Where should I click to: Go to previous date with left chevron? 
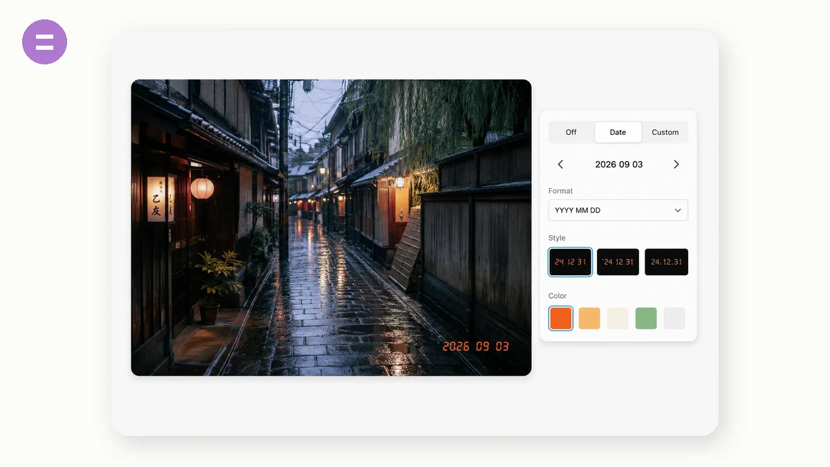tap(560, 165)
